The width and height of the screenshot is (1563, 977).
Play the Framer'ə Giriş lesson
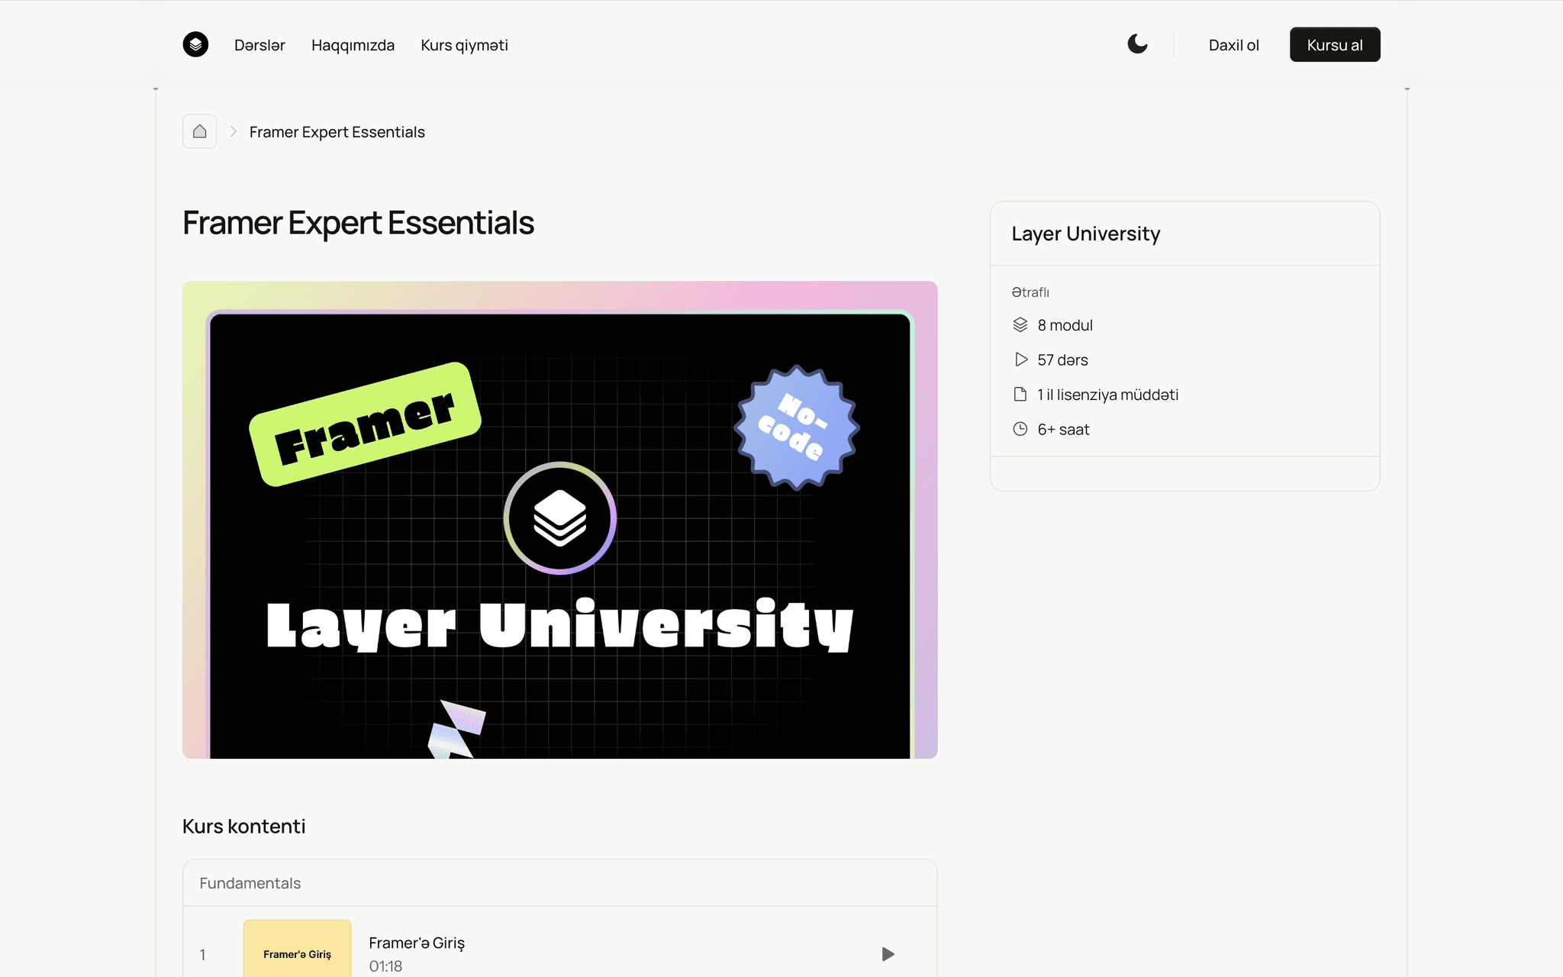888,954
